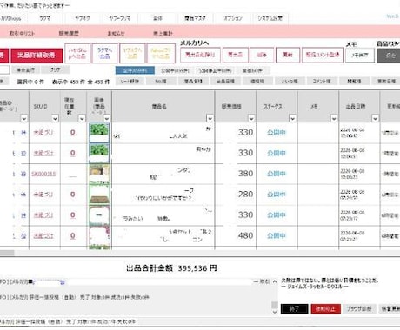400x330 pixels.
Task: Click the 再出品 button under メルカリへ
Action: 236,55
